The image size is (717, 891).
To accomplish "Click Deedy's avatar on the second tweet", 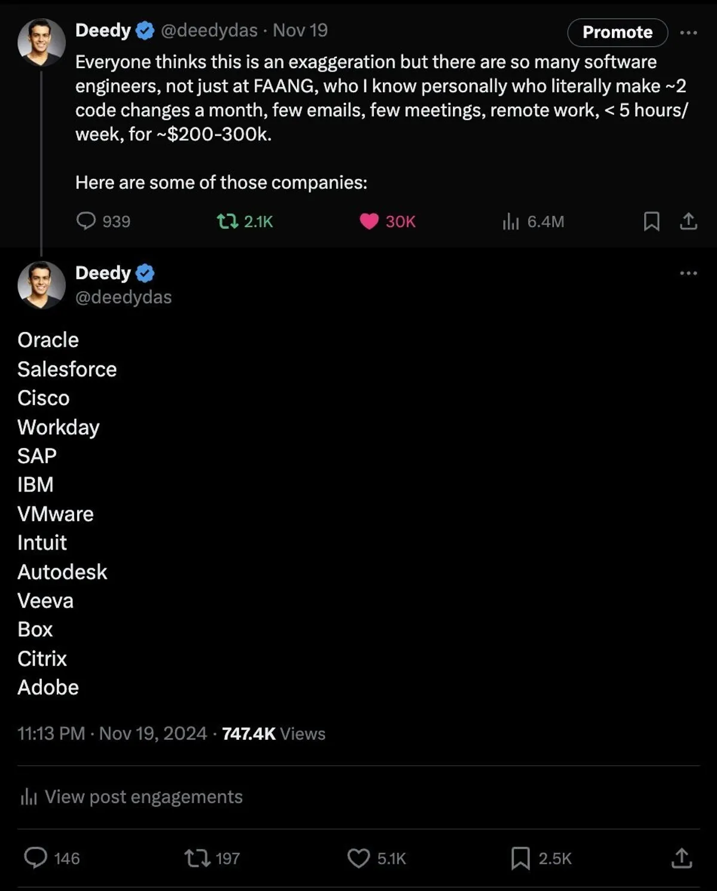I will [x=41, y=285].
